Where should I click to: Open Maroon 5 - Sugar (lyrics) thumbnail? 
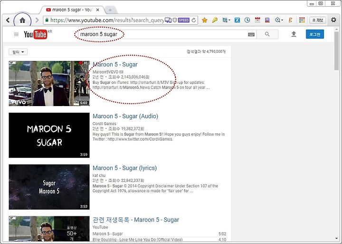[x=49, y=187]
